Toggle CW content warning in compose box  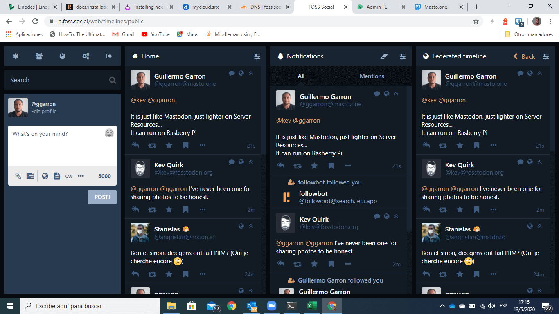[x=69, y=176]
